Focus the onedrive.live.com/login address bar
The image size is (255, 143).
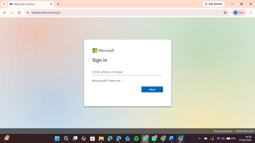(x=127, y=12)
